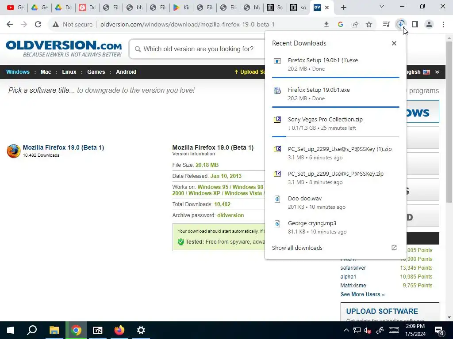Open Firefox Setup 19.0b1 (1).exe download
This screenshot has width=453, height=339.
[335, 64]
